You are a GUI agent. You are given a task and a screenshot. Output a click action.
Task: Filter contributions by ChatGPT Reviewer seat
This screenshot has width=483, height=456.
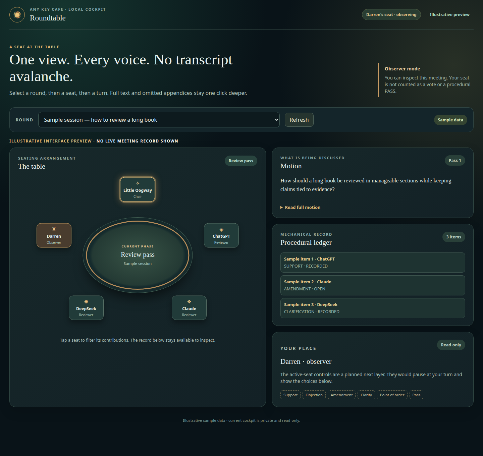221,235
